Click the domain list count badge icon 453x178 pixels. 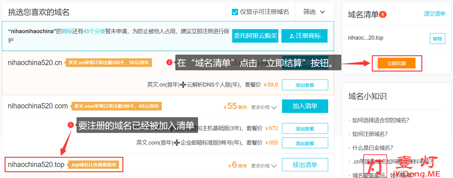(x=383, y=14)
